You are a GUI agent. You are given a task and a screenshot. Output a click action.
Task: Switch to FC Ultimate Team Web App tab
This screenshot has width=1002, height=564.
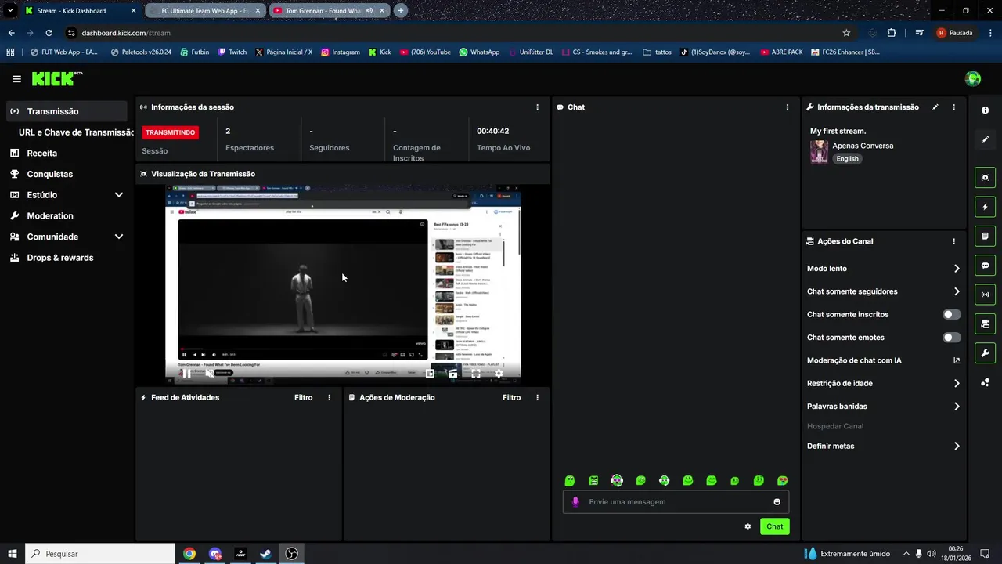pos(205,11)
